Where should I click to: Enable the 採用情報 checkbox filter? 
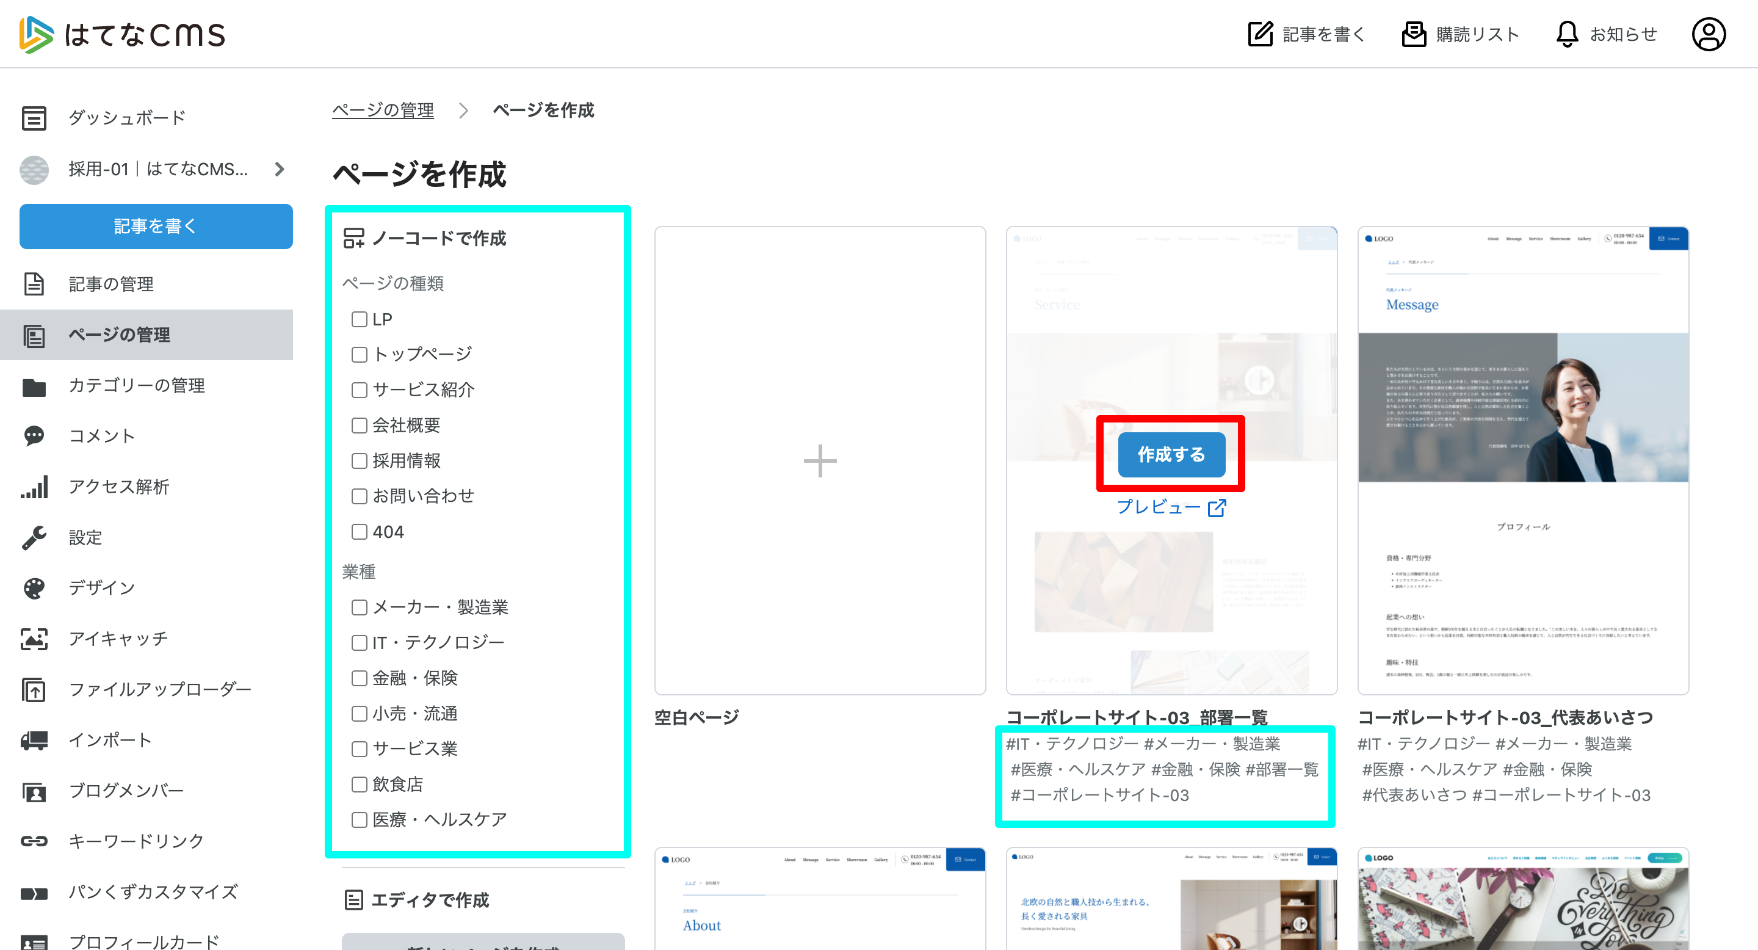359,461
